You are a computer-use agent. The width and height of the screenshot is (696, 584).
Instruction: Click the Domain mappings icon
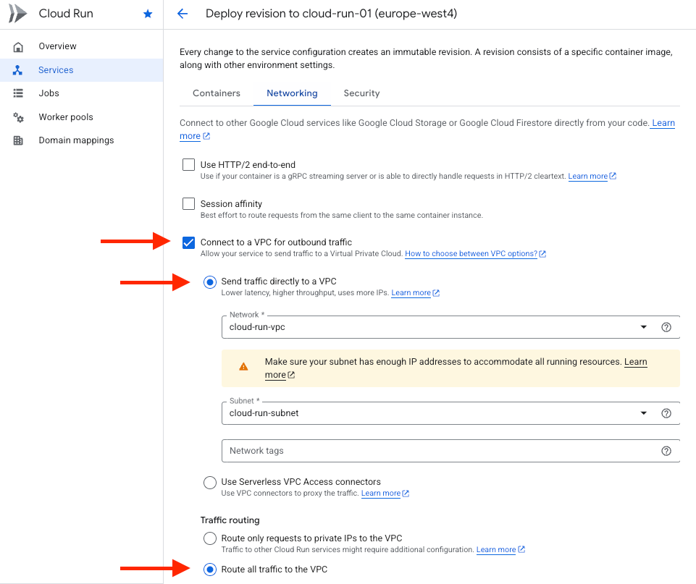[x=19, y=140]
